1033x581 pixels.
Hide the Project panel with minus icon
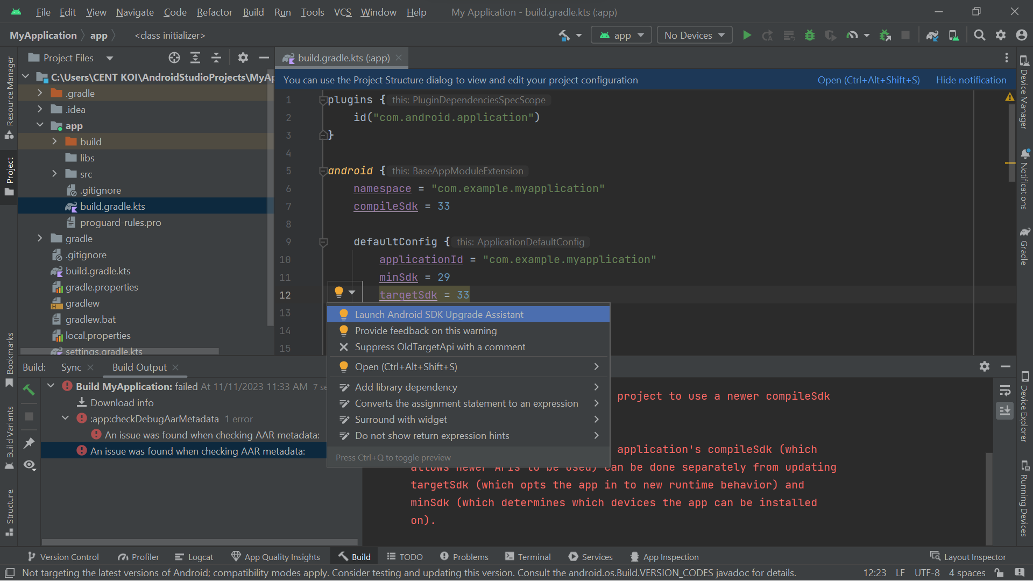tap(264, 58)
